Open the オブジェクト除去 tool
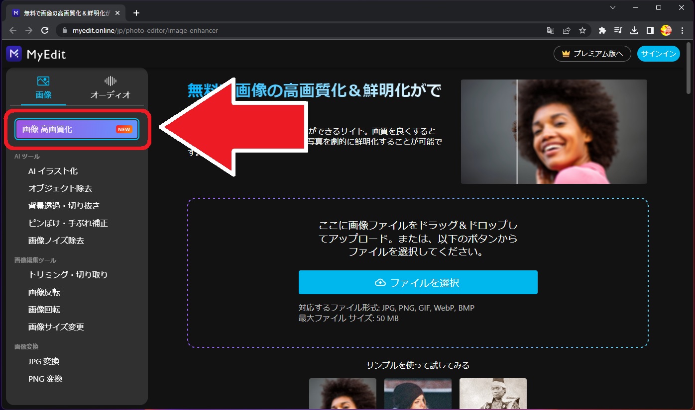Viewport: 695px width, 410px height. pos(60,188)
